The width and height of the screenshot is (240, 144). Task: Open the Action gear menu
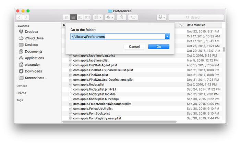click(110, 17)
